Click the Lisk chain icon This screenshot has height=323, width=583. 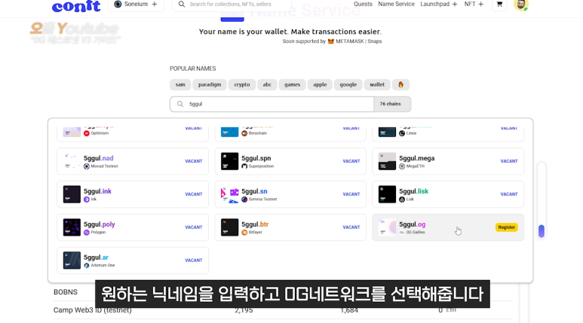(402, 200)
